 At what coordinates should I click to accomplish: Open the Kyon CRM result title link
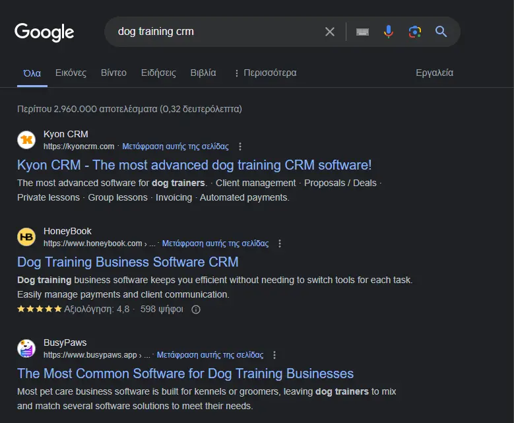point(194,165)
